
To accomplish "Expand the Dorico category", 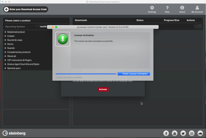I will (5, 44).
